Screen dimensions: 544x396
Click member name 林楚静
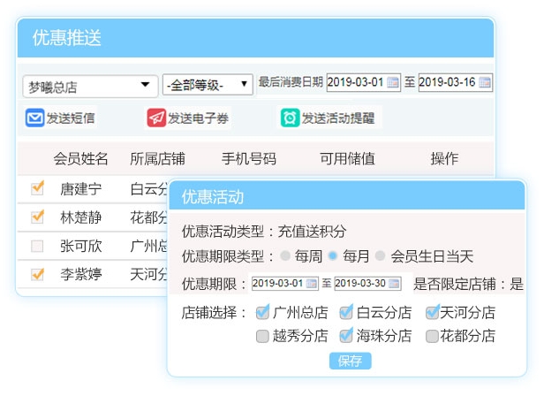[x=81, y=217]
